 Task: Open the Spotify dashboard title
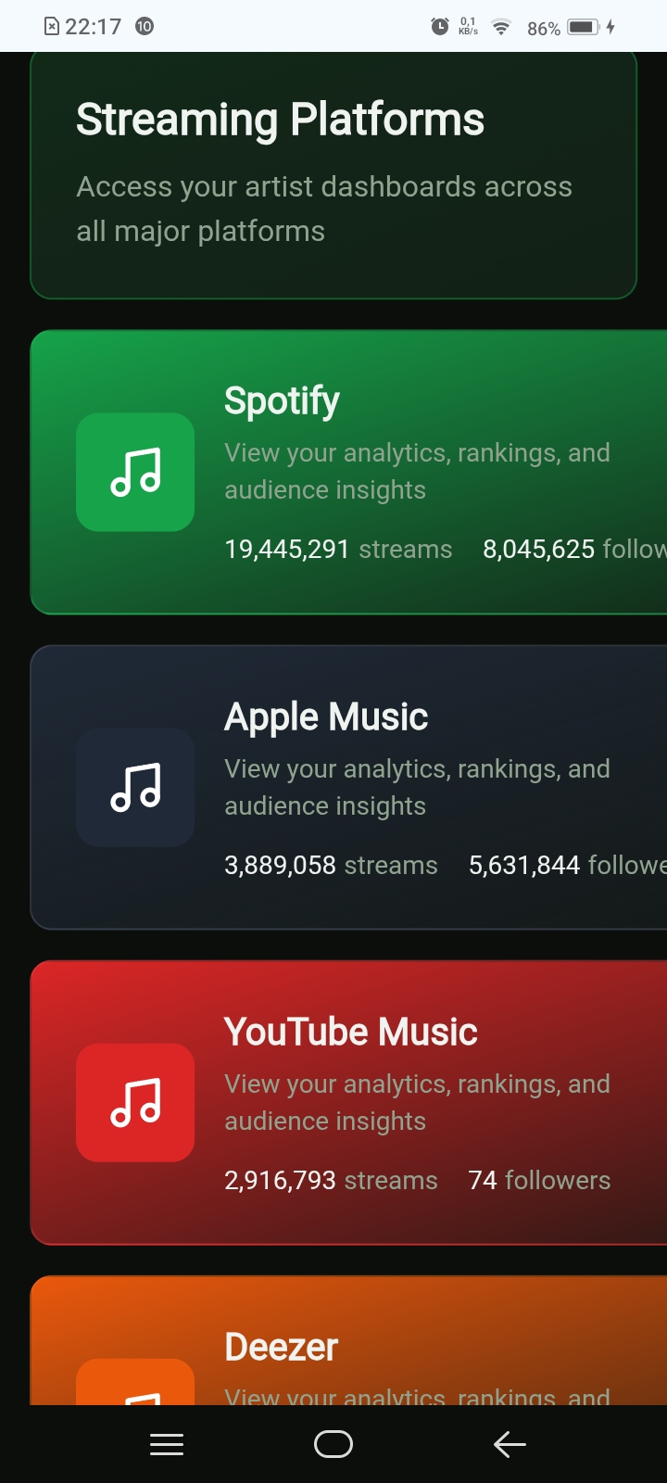point(282,400)
